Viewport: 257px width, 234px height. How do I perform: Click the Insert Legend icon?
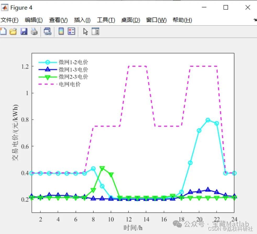[71, 31]
